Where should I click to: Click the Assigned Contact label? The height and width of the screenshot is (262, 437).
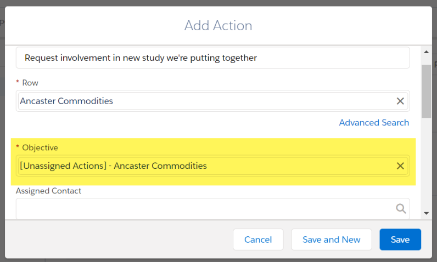click(x=48, y=191)
